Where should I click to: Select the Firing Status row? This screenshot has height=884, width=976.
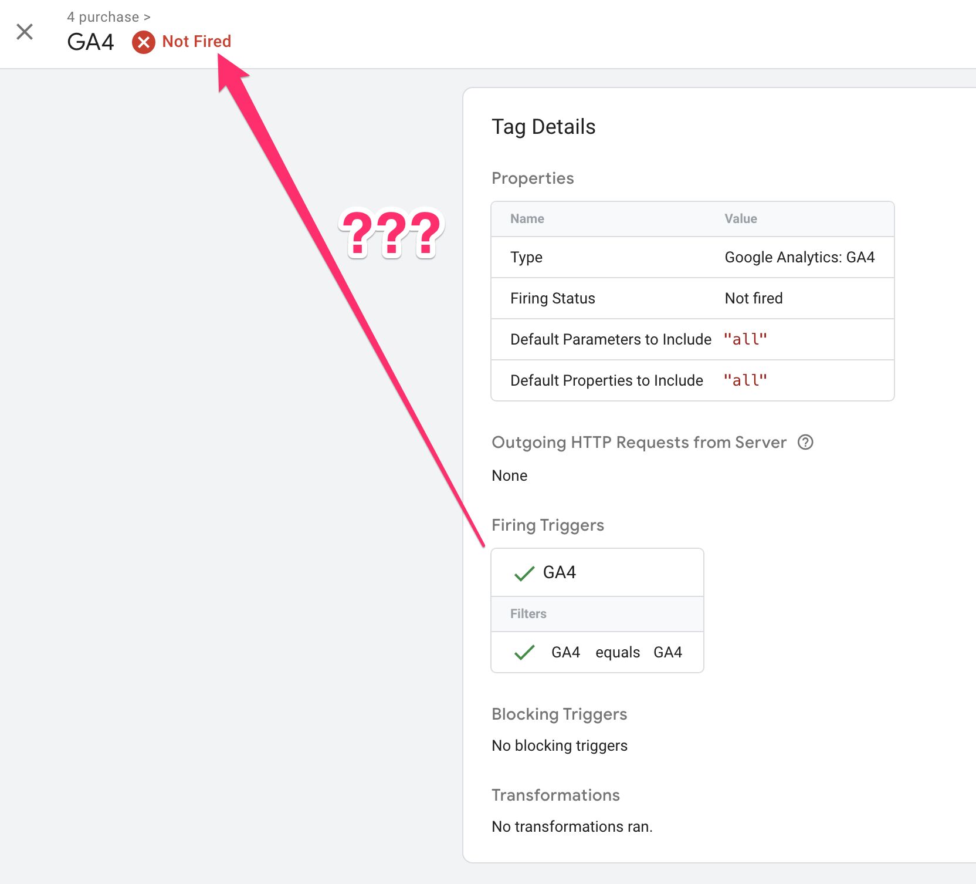click(692, 298)
